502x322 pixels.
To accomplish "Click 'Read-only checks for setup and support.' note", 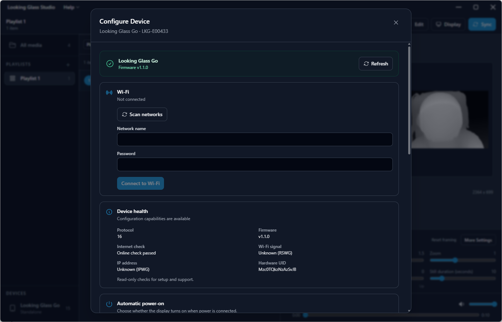I will 155,279.
